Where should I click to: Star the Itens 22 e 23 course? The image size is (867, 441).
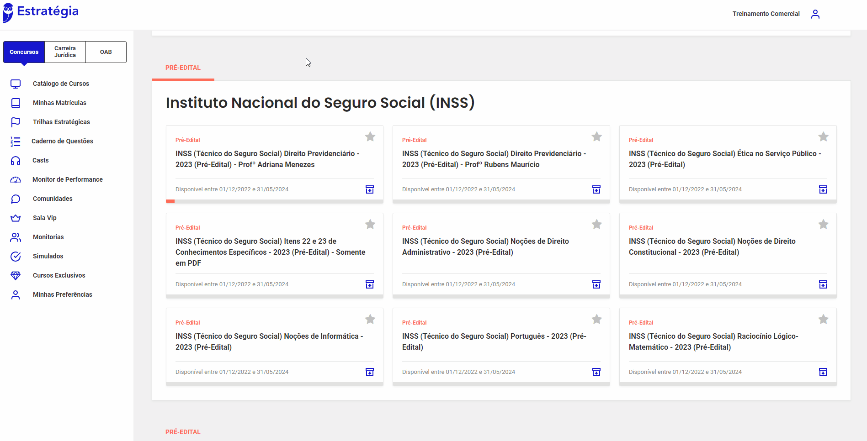[x=370, y=224]
